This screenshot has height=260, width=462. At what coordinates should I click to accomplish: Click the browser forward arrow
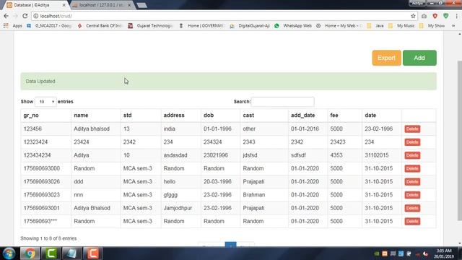click(x=15, y=16)
